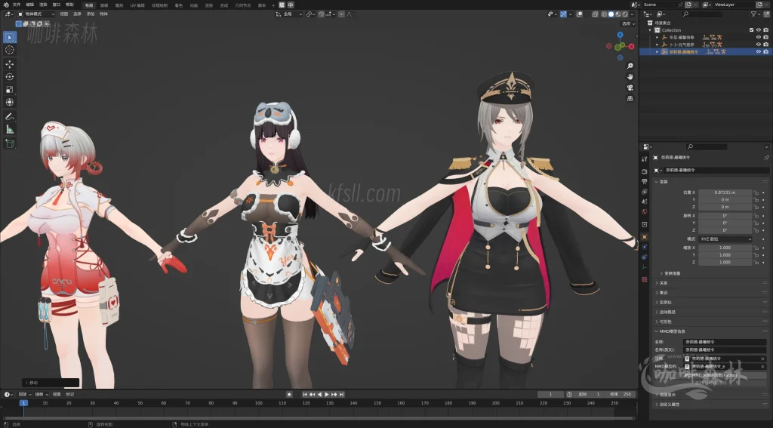Click the zoom magnifier viewport icon
This screenshot has width=773, height=428.
[630, 66]
